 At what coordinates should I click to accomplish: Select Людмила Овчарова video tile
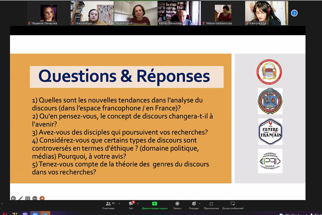click(48, 13)
